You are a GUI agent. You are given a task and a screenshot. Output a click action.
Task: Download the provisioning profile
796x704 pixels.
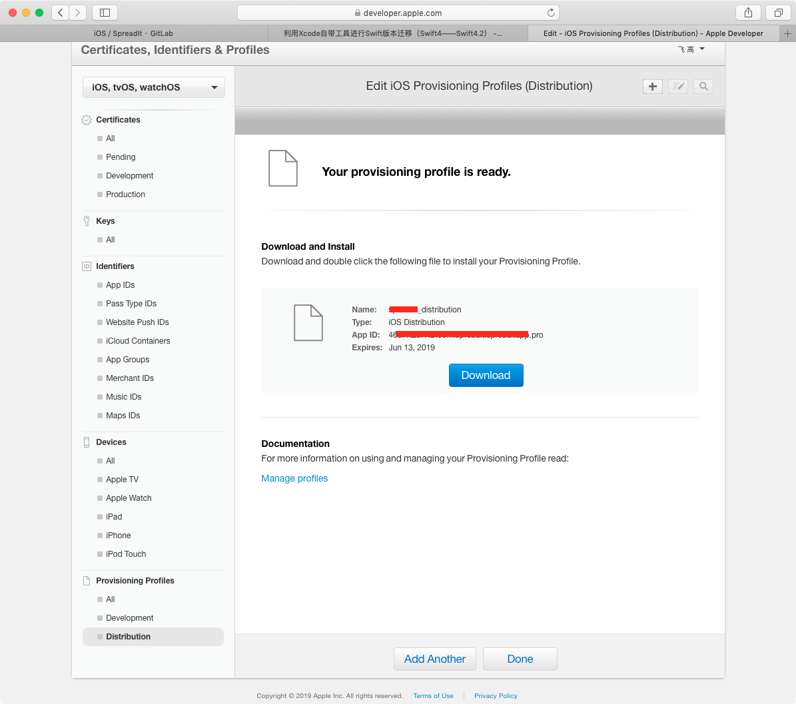click(486, 375)
